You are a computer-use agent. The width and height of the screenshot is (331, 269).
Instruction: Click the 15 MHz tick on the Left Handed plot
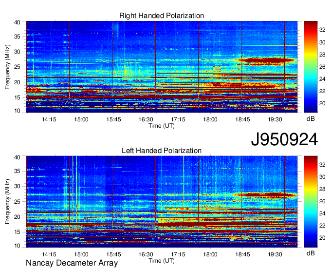(18, 232)
